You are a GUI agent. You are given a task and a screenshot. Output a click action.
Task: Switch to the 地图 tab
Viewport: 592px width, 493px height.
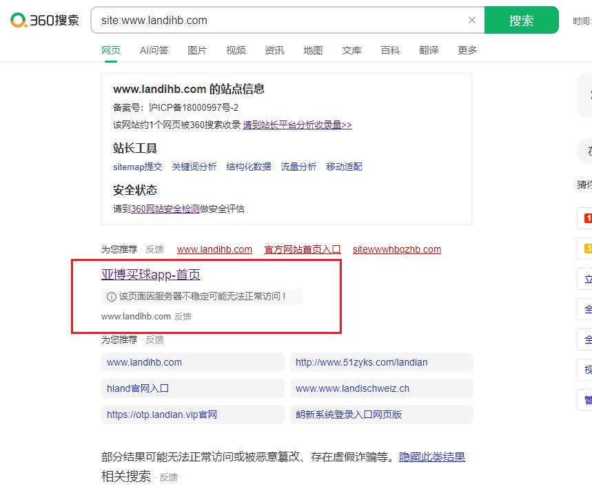(x=313, y=50)
